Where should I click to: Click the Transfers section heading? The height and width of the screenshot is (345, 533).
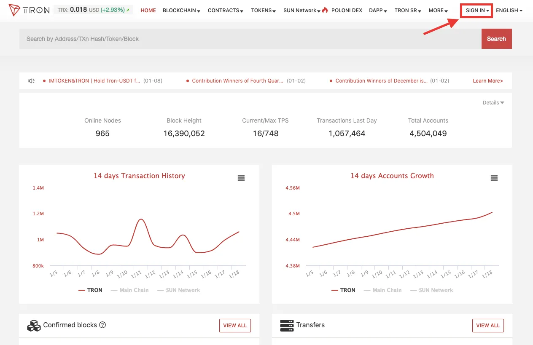(x=310, y=325)
